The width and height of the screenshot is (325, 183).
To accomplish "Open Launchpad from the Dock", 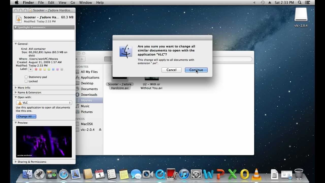I will coord(39,174).
